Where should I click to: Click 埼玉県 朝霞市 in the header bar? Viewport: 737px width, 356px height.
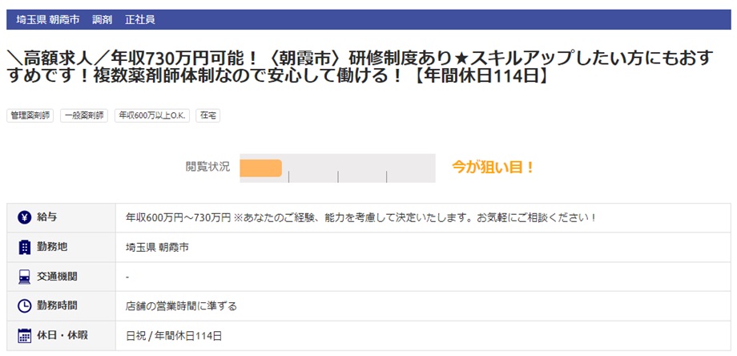[x=47, y=19]
